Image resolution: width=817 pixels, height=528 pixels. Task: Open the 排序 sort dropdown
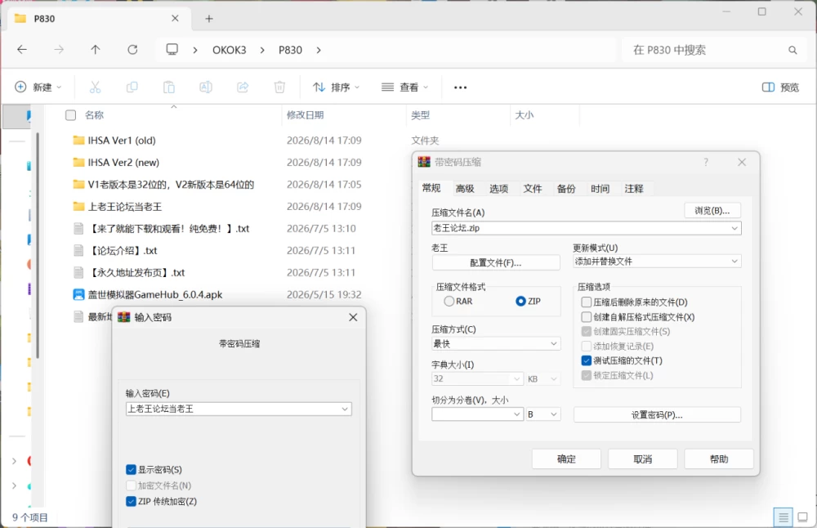coord(336,87)
